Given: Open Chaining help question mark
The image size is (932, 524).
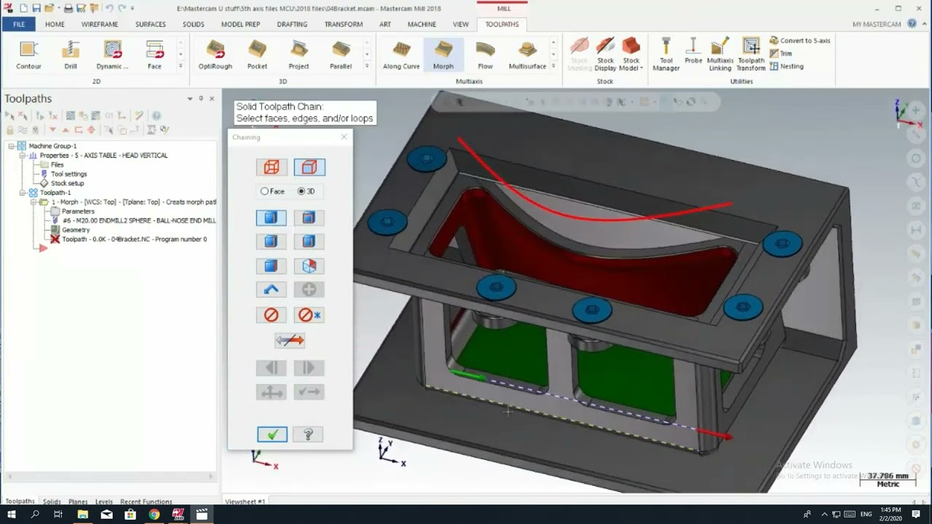Looking at the screenshot, I should 308,434.
